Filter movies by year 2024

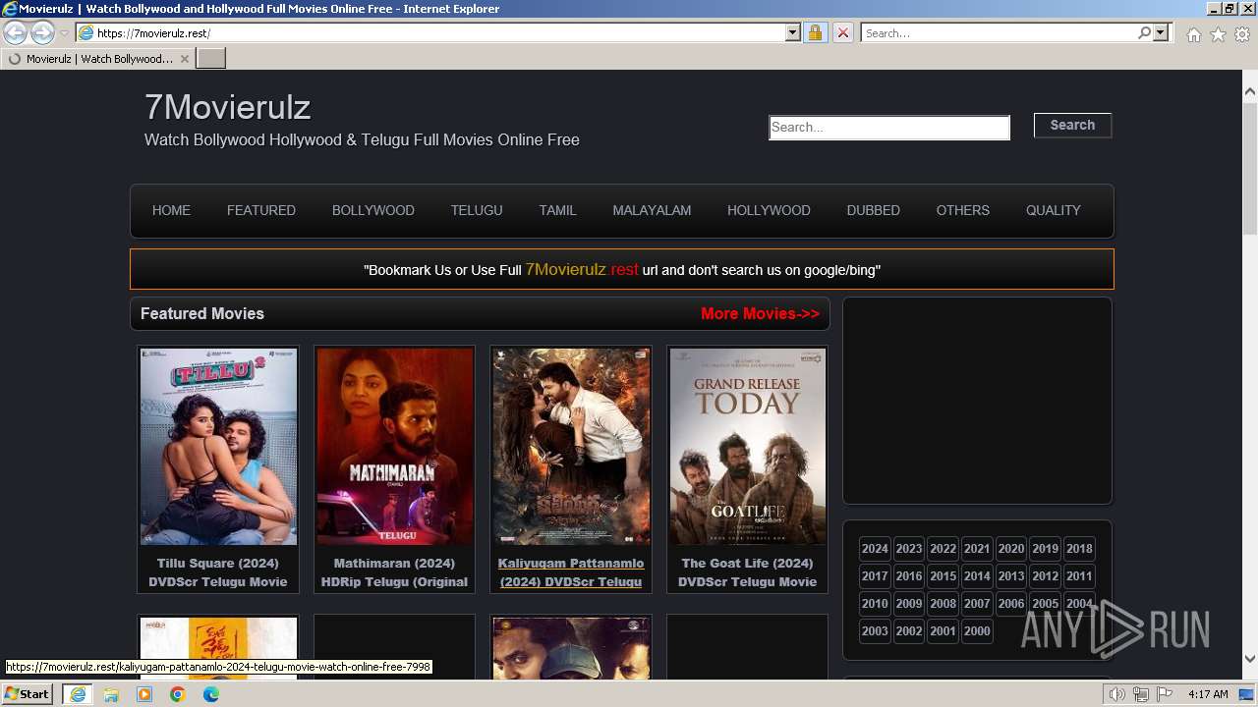click(x=875, y=549)
